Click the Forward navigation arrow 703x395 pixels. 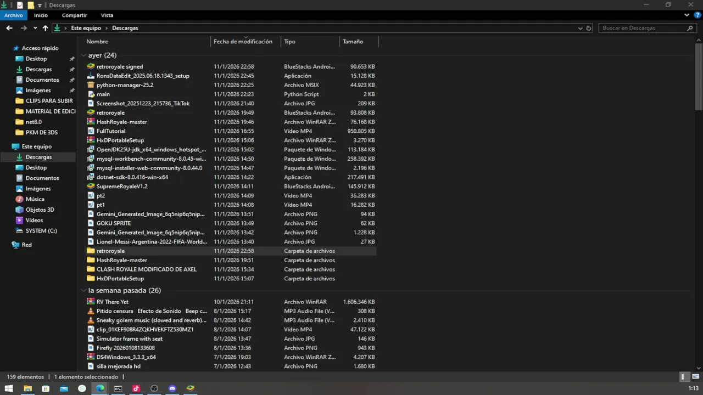(24, 28)
